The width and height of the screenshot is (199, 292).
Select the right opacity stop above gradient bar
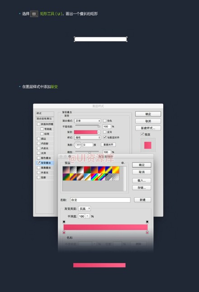pyautogui.click(x=147, y=222)
